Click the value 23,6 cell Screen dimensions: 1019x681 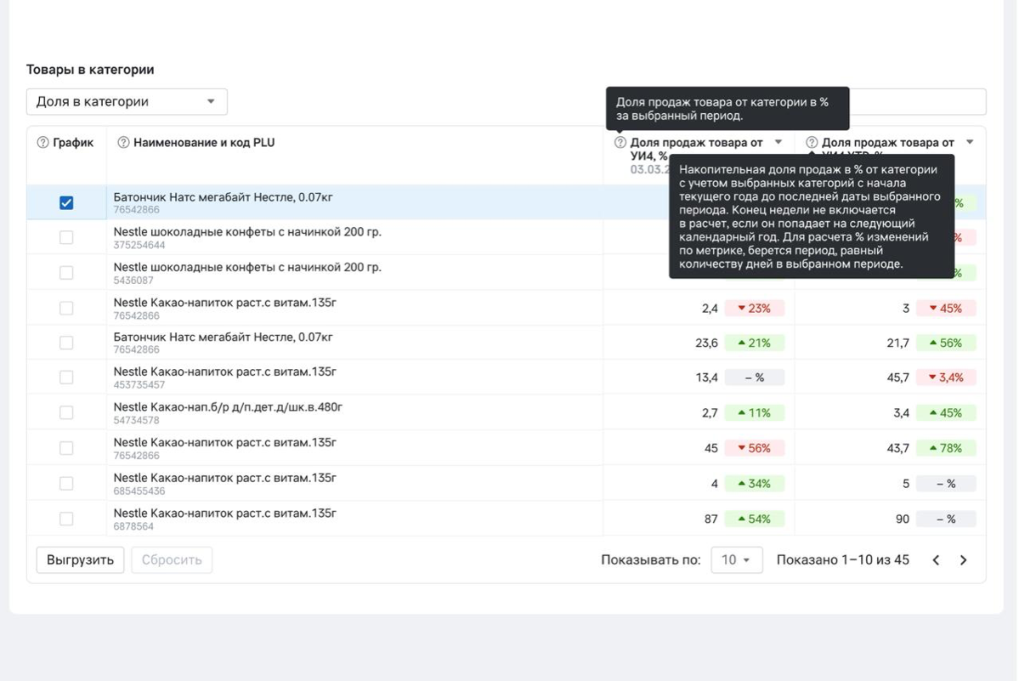coord(706,343)
